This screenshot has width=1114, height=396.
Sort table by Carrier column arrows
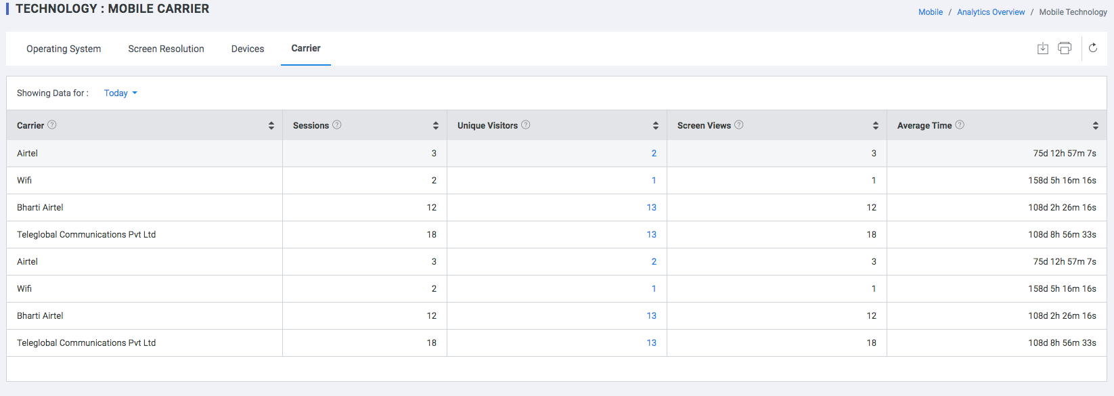pyautogui.click(x=271, y=126)
